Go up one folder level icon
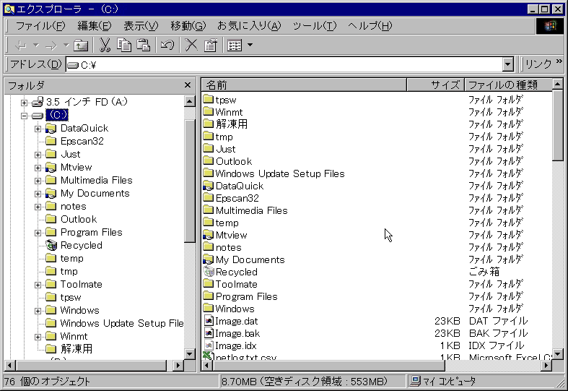The image size is (568, 391). pyautogui.click(x=81, y=46)
